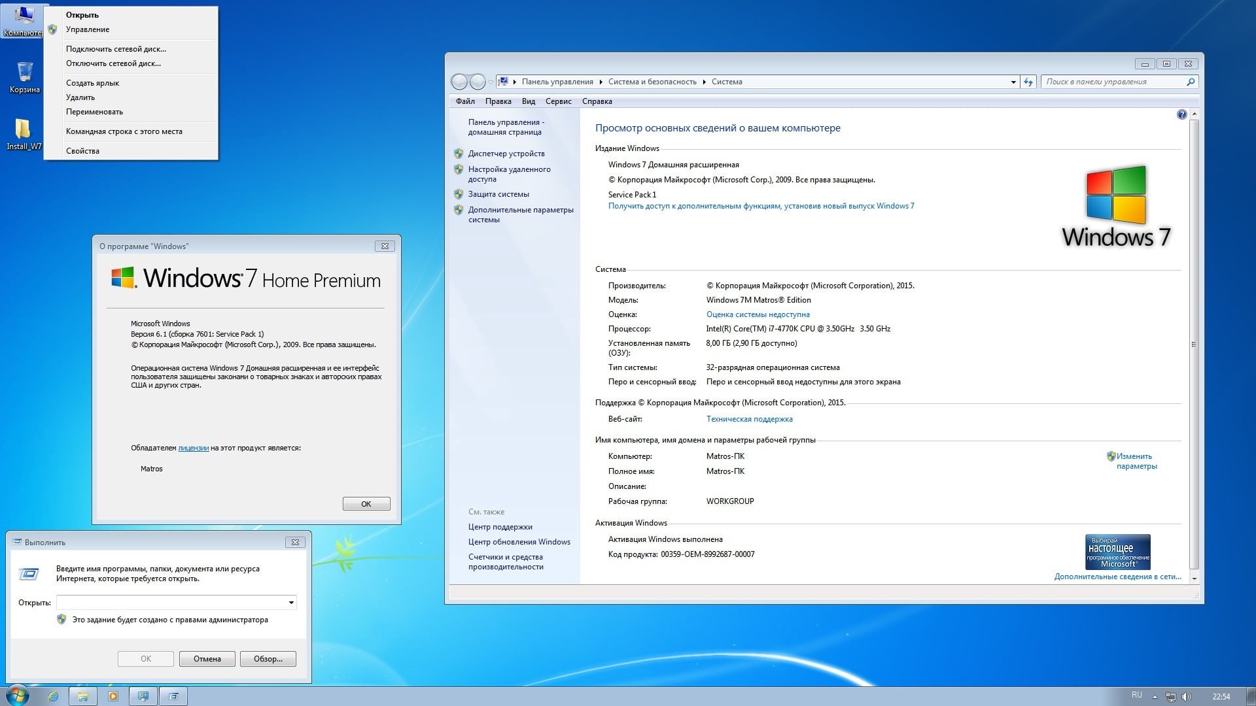Expand the Run dialog Open dropdown
This screenshot has width=1256, height=706.
pyautogui.click(x=291, y=603)
